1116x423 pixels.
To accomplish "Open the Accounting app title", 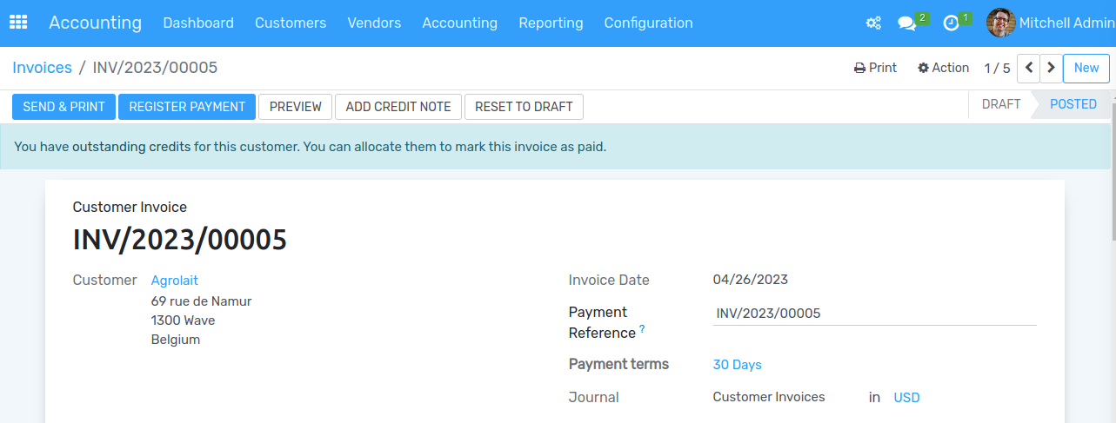I will pyautogui.click(x=95, y=23).
